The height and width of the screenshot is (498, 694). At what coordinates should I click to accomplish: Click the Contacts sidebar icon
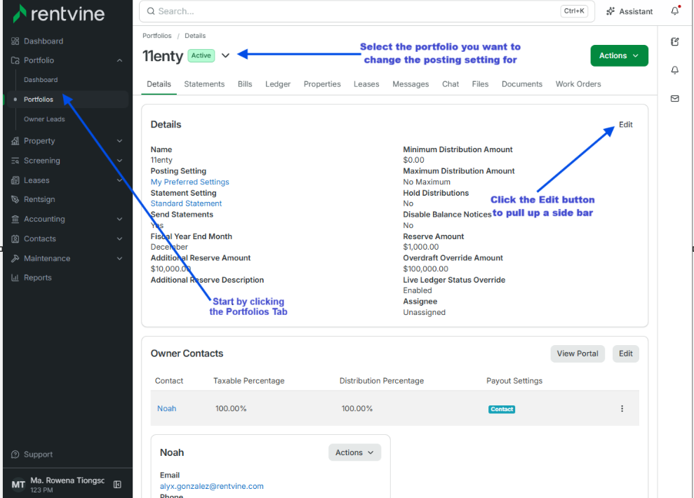coord(15,238)
